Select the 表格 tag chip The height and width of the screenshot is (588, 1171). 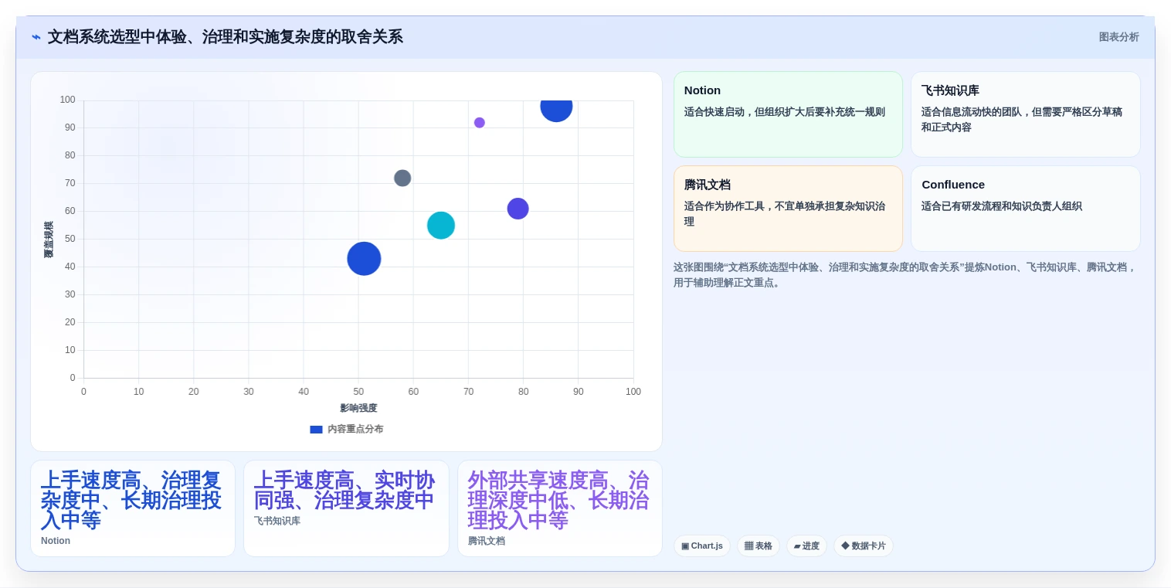point(759,546)
